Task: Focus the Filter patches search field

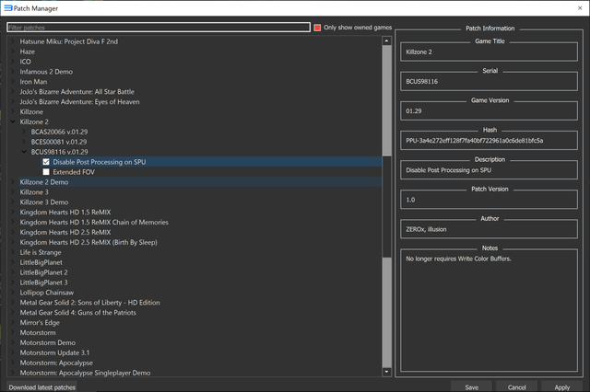Action: (x=159, y=28)
